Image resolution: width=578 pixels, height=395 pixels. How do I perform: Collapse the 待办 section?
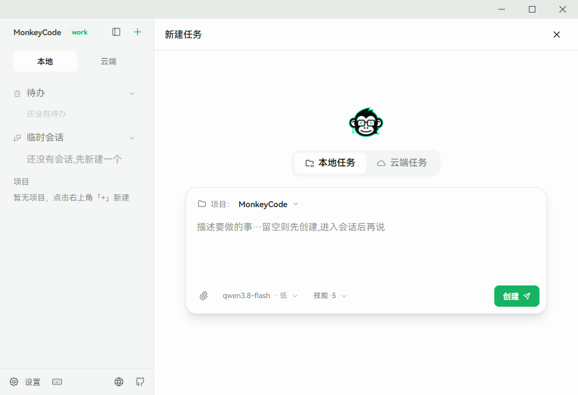[x=132, y=94]
